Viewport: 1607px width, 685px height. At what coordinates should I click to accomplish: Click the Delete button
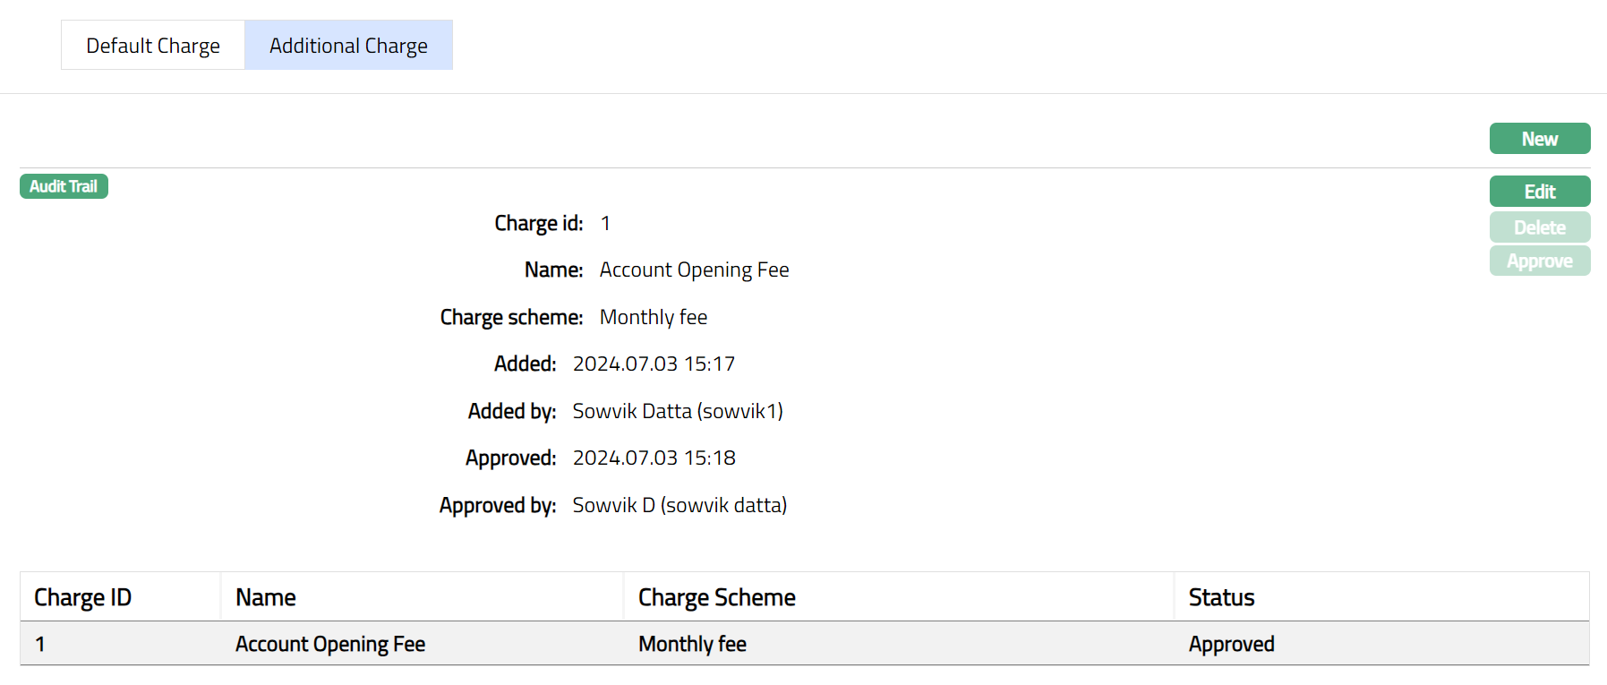pos(1539,227)
